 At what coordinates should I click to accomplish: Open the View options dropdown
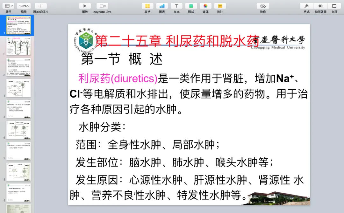coord(8,6)
